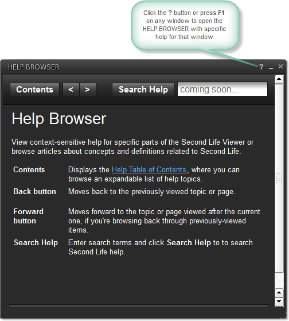Go forward with the > button
Viewport: 289px width, 321px height.
tap(88, 90)
